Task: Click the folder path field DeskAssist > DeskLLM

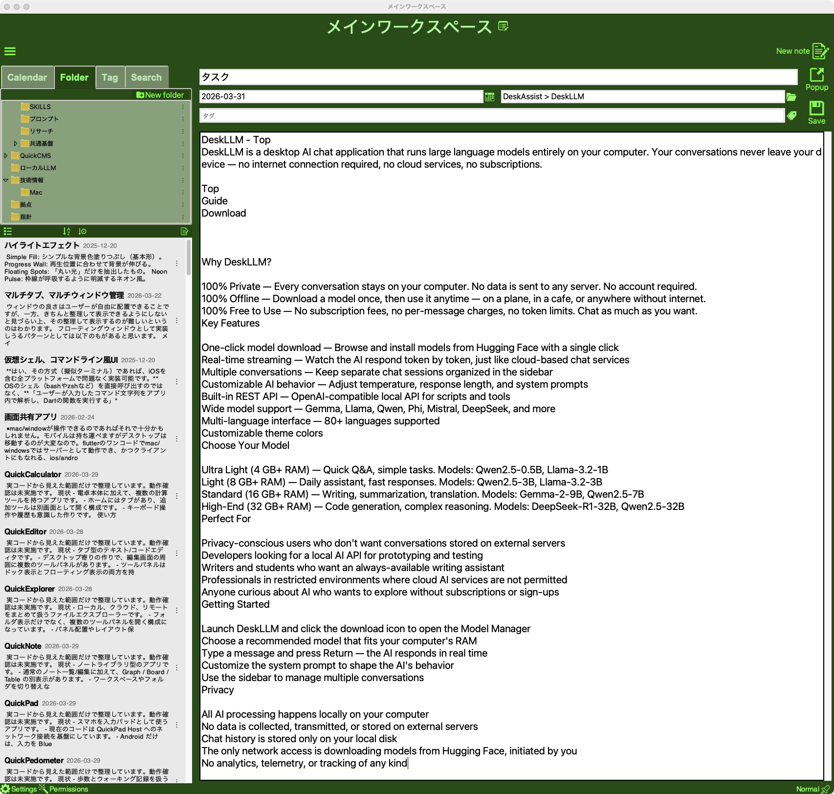Action: coord(643,97)
